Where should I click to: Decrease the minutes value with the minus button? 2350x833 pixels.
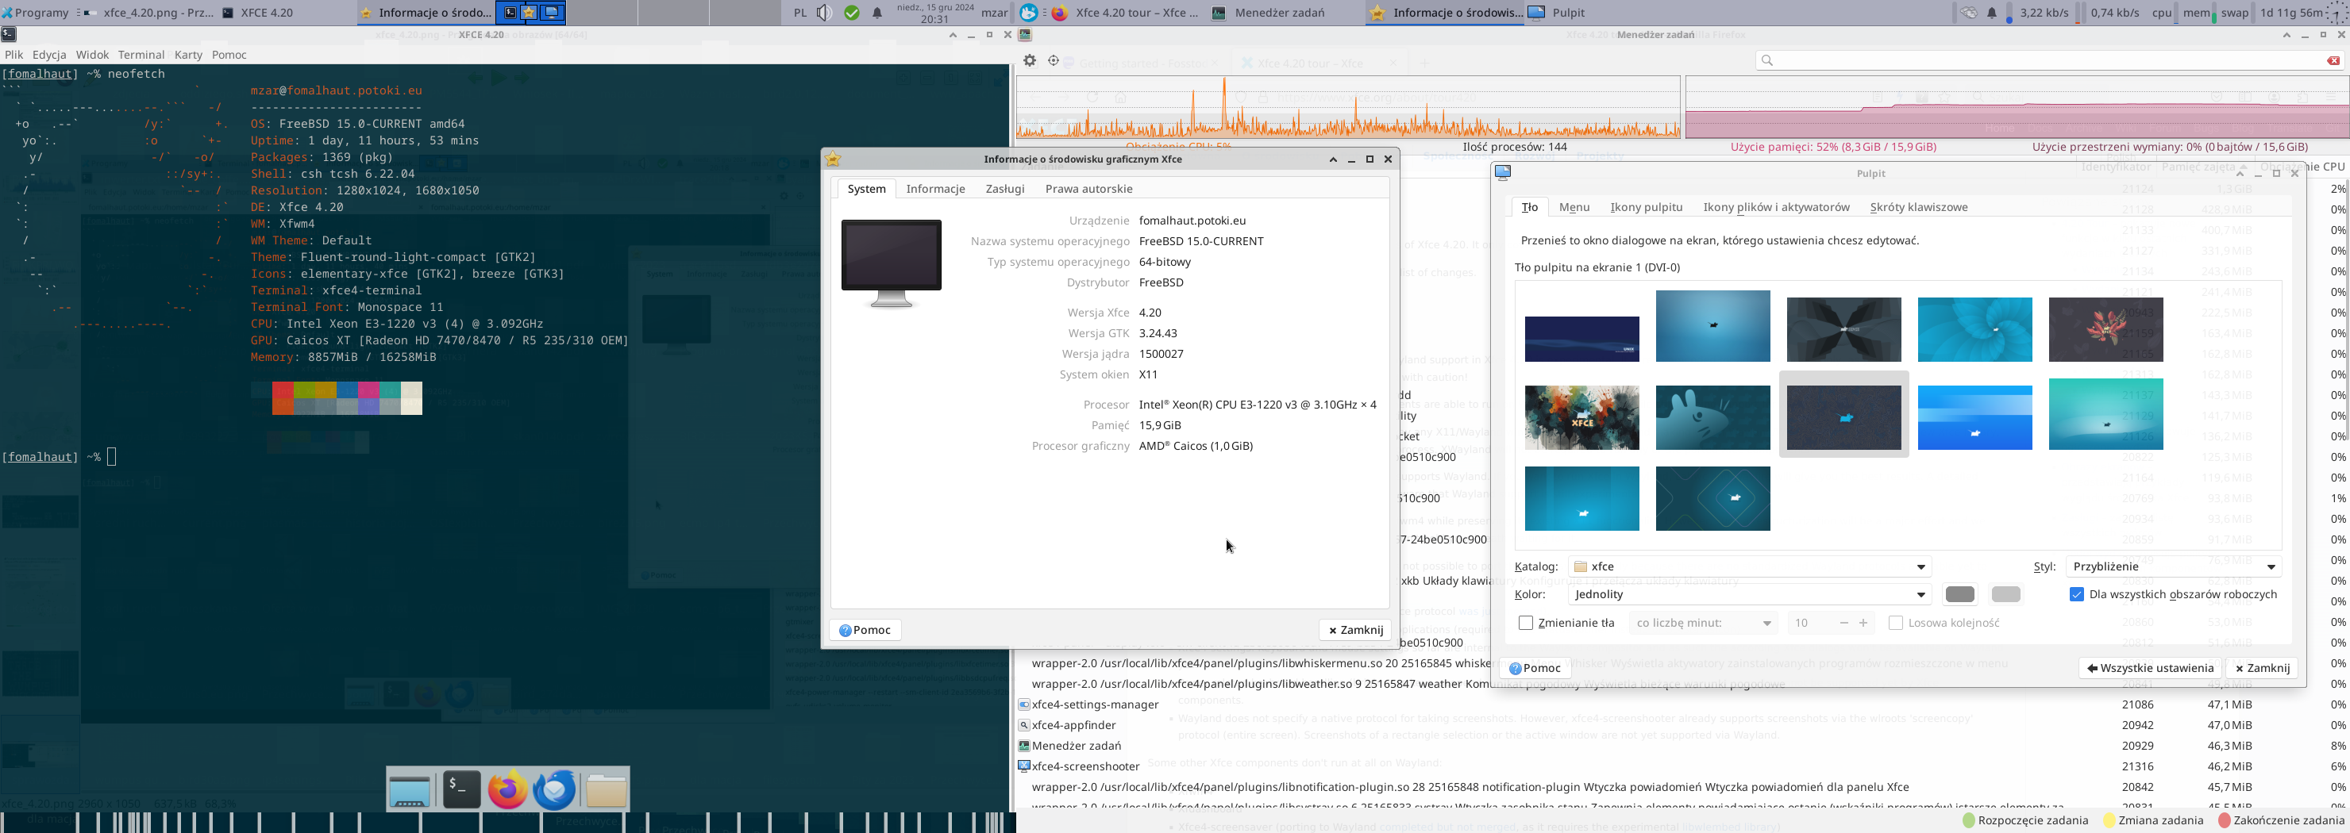pyautogui.click(x=1843, y=623)
